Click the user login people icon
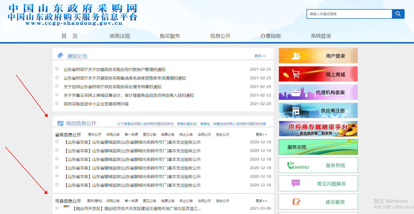Viewport: 414px width, 214px height. click(x=296, y=56)
